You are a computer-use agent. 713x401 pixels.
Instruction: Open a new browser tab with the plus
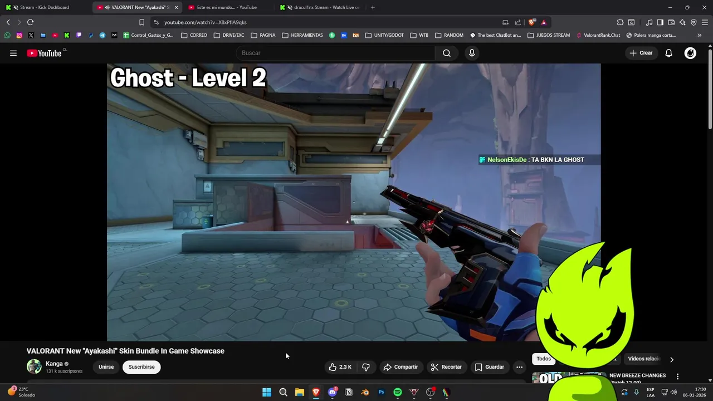click(373, 7)
